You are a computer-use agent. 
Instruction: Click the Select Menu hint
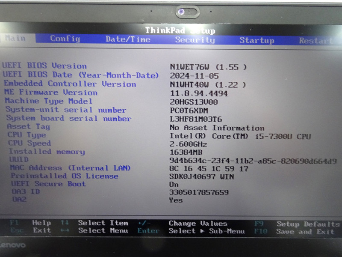click(x=103, y=230)
